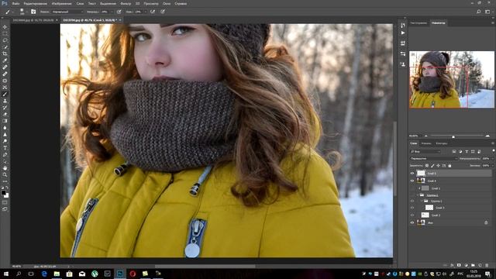Open the Изображение menu
This screenshot has height=279, width=496.
point(61,3)
